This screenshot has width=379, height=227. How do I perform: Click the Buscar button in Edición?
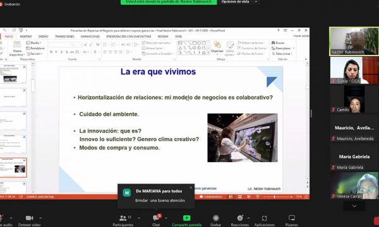point(278,43)
